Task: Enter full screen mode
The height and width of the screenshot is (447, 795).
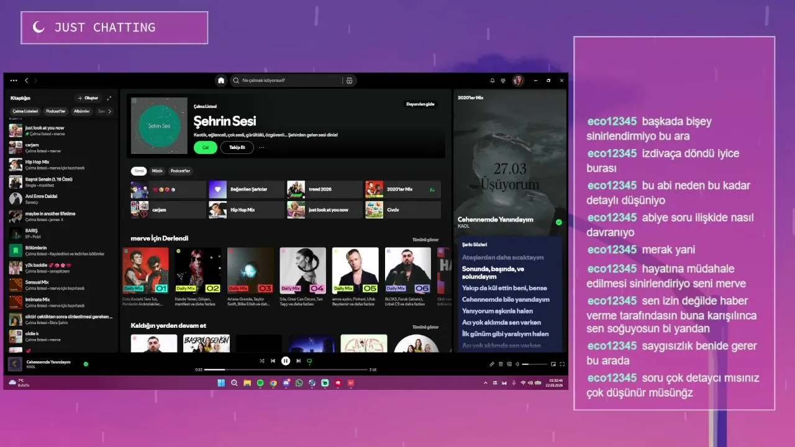Action: [x=562, y=364]
